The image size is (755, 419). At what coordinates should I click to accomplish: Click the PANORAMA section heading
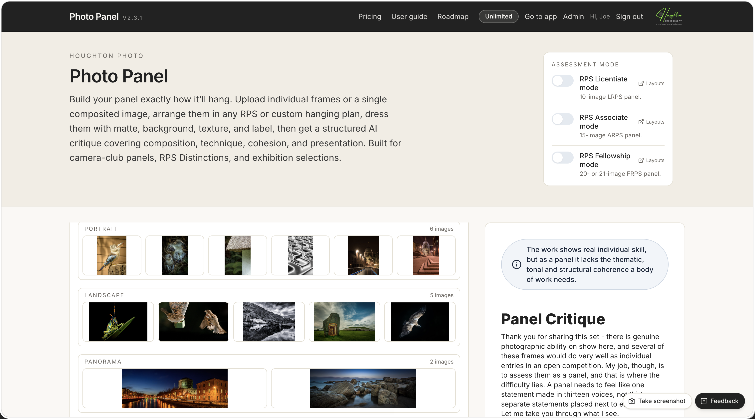point(103,362)
